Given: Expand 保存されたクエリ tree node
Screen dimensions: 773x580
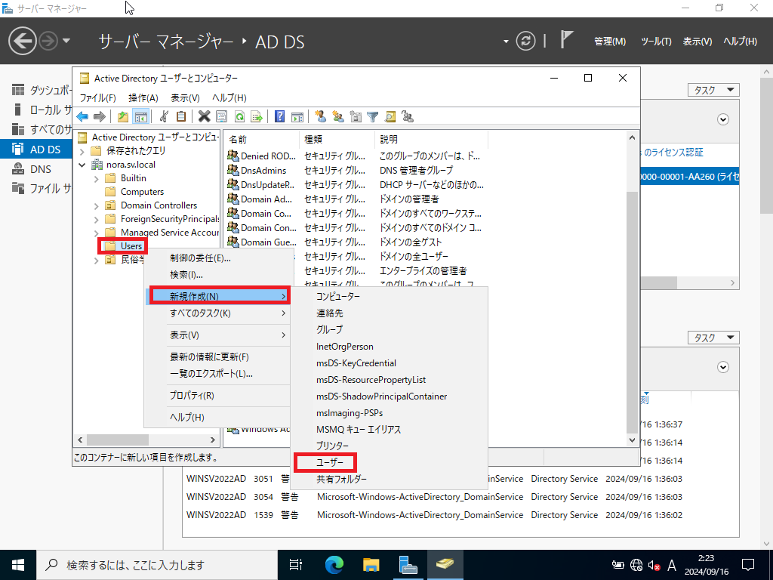Looking at the screenshot, I should (82, 151).
